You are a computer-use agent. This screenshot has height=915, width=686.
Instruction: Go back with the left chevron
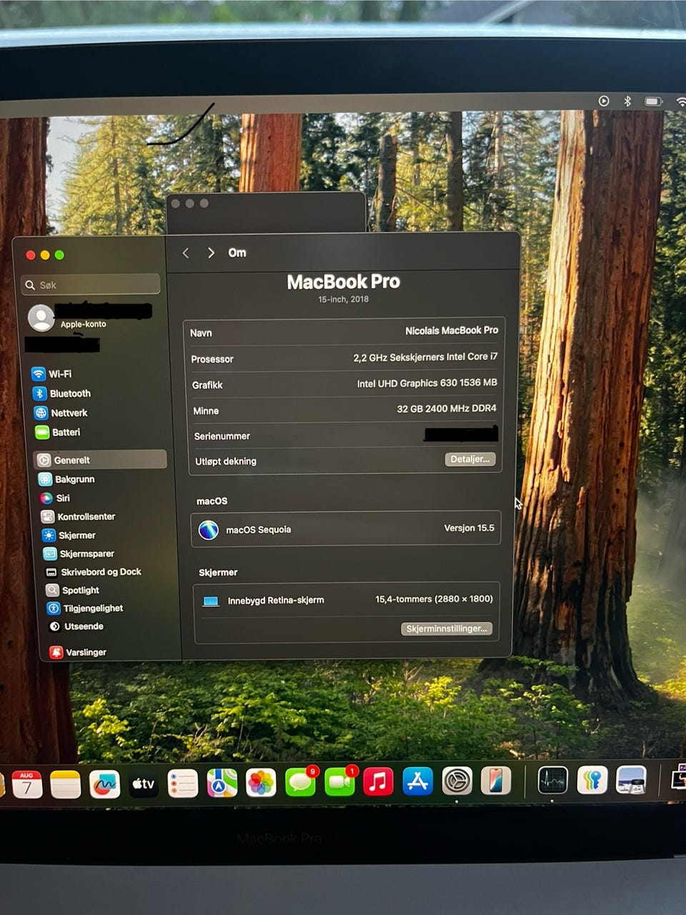click(x=186, y=253)
